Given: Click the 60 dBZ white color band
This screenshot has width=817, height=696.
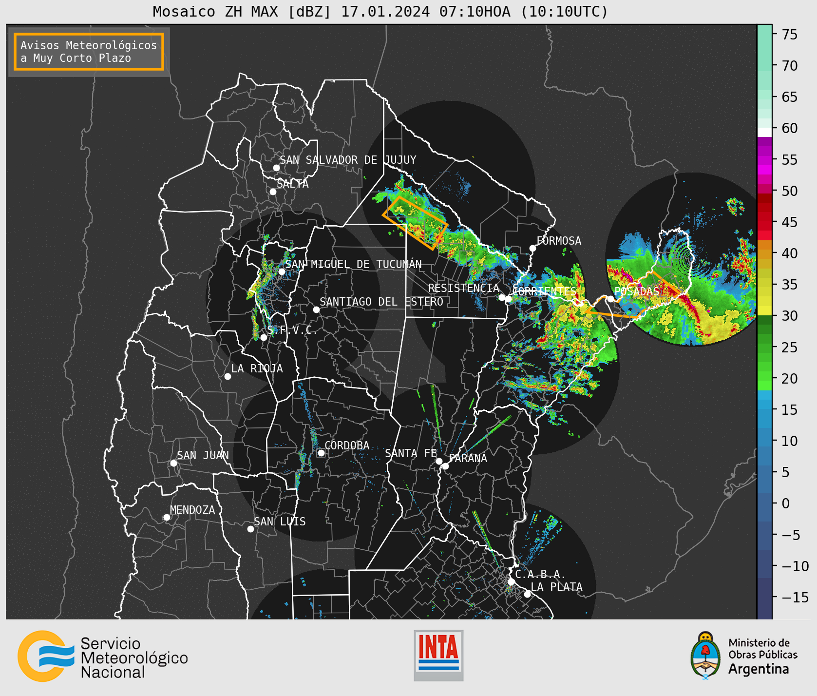Looking at the screenshot, I should [764, 132].
